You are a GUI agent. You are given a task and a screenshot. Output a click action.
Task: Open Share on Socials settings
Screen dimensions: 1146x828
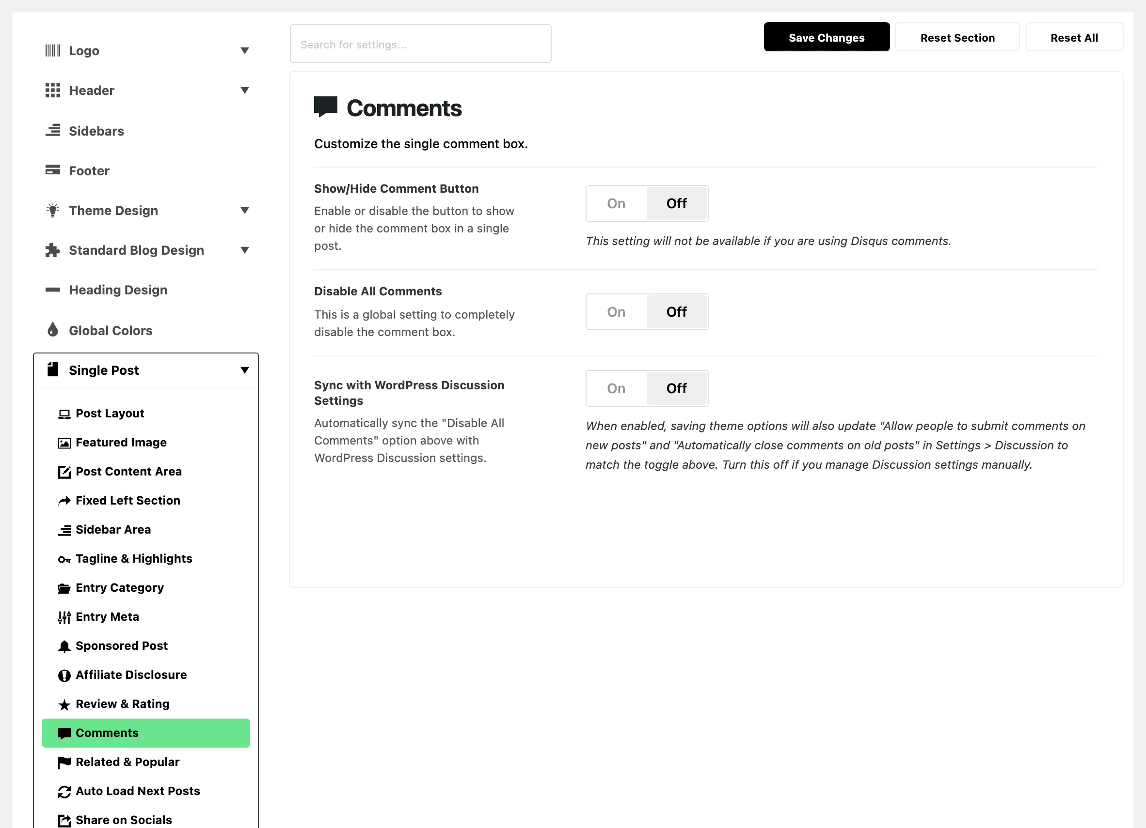tap(145, 820)
